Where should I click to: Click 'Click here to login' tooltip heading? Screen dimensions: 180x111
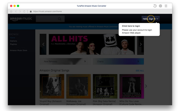coord(131,26)
